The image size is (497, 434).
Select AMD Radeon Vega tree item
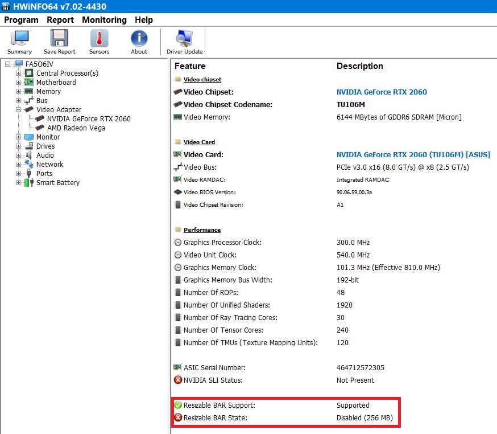[x=76, y=128]
